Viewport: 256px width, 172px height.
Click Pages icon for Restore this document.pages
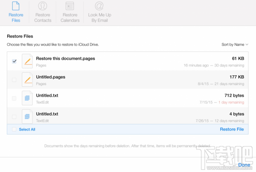tap(27, 61)
